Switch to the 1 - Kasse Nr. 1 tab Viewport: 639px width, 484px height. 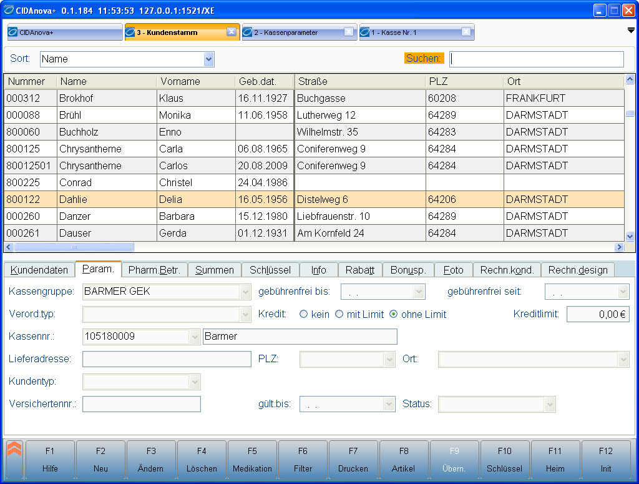tap(416, 32)
